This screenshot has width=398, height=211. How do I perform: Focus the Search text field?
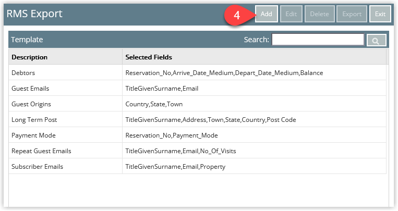(x=318, y=40)
